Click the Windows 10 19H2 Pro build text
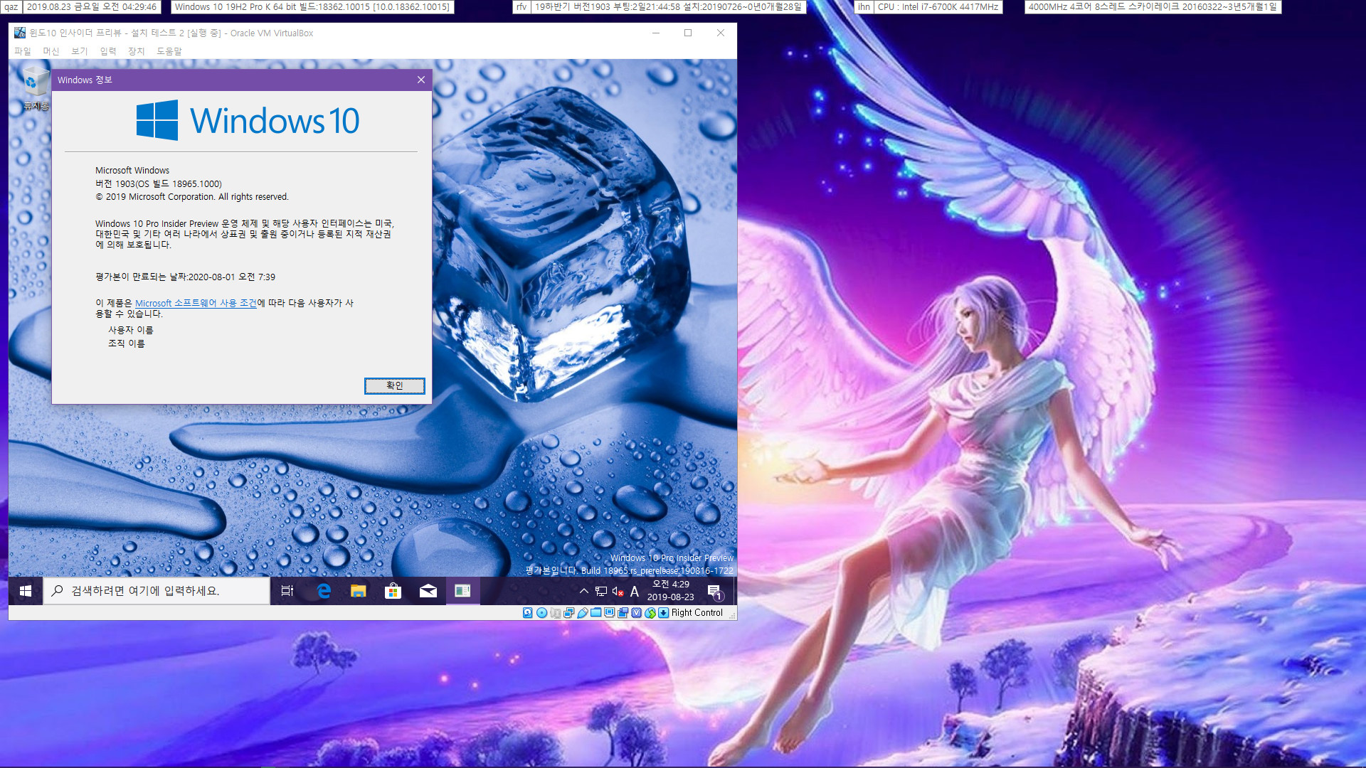 [x=312, y=7]
